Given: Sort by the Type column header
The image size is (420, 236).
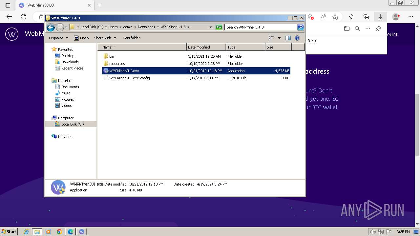Looking at the screenshot, I should coord(245,47).
